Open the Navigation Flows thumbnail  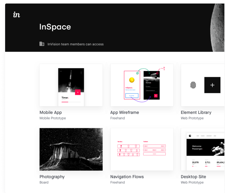[x=142, y=149]
